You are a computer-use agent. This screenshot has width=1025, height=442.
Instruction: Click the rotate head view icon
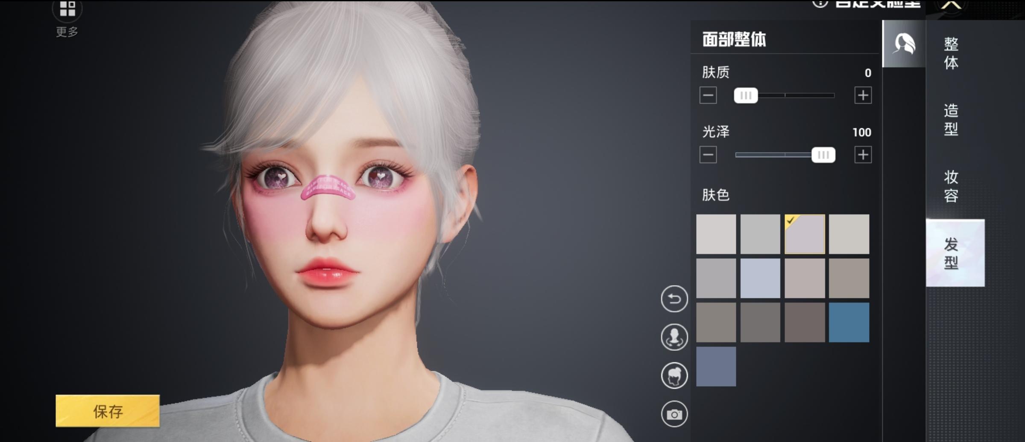click(674, 337)
